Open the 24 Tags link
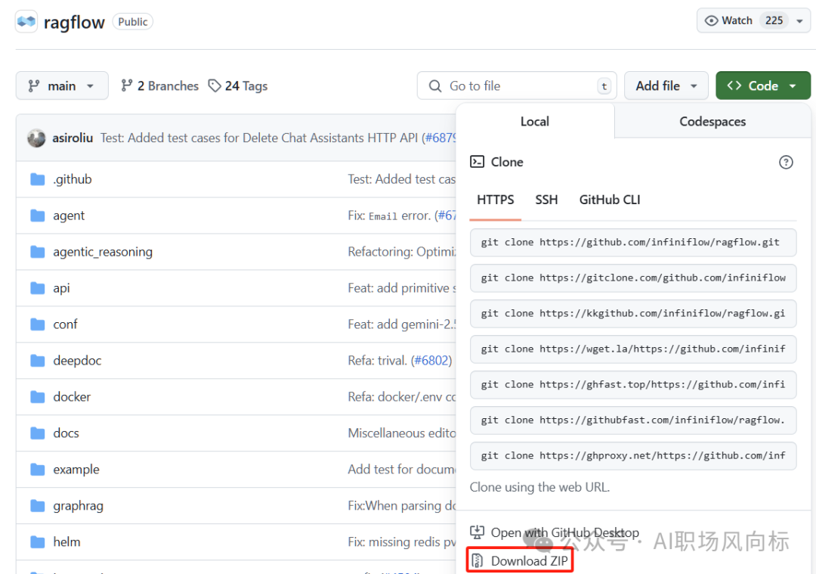Viewport: 816px width, 574px height. (x=238, y=85)
